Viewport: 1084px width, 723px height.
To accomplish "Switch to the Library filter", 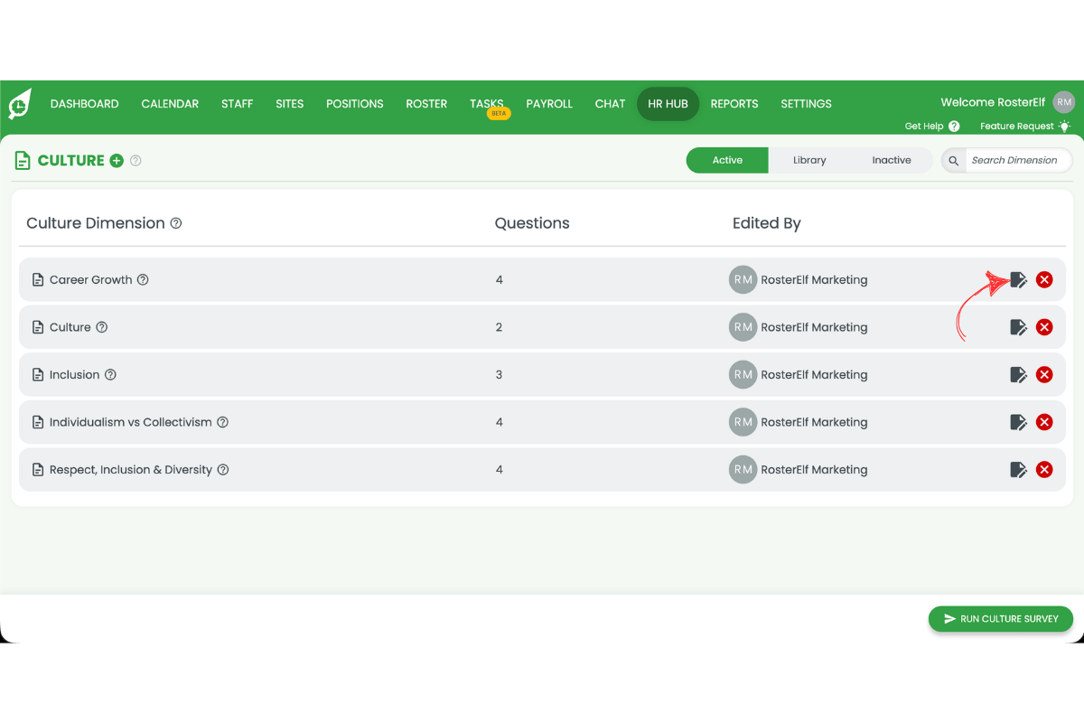I will [x=809, y=160].
